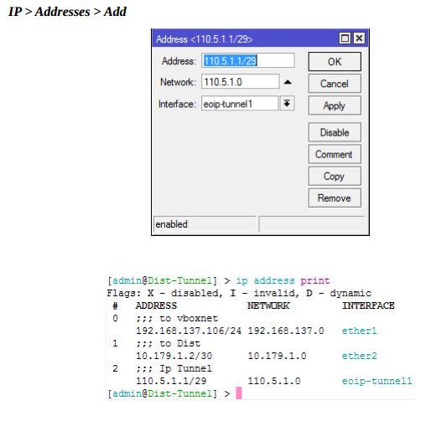This screenshot has height=426, width=431.
Task: Click the 'to Dist' comment line
Action: point(168,343)
